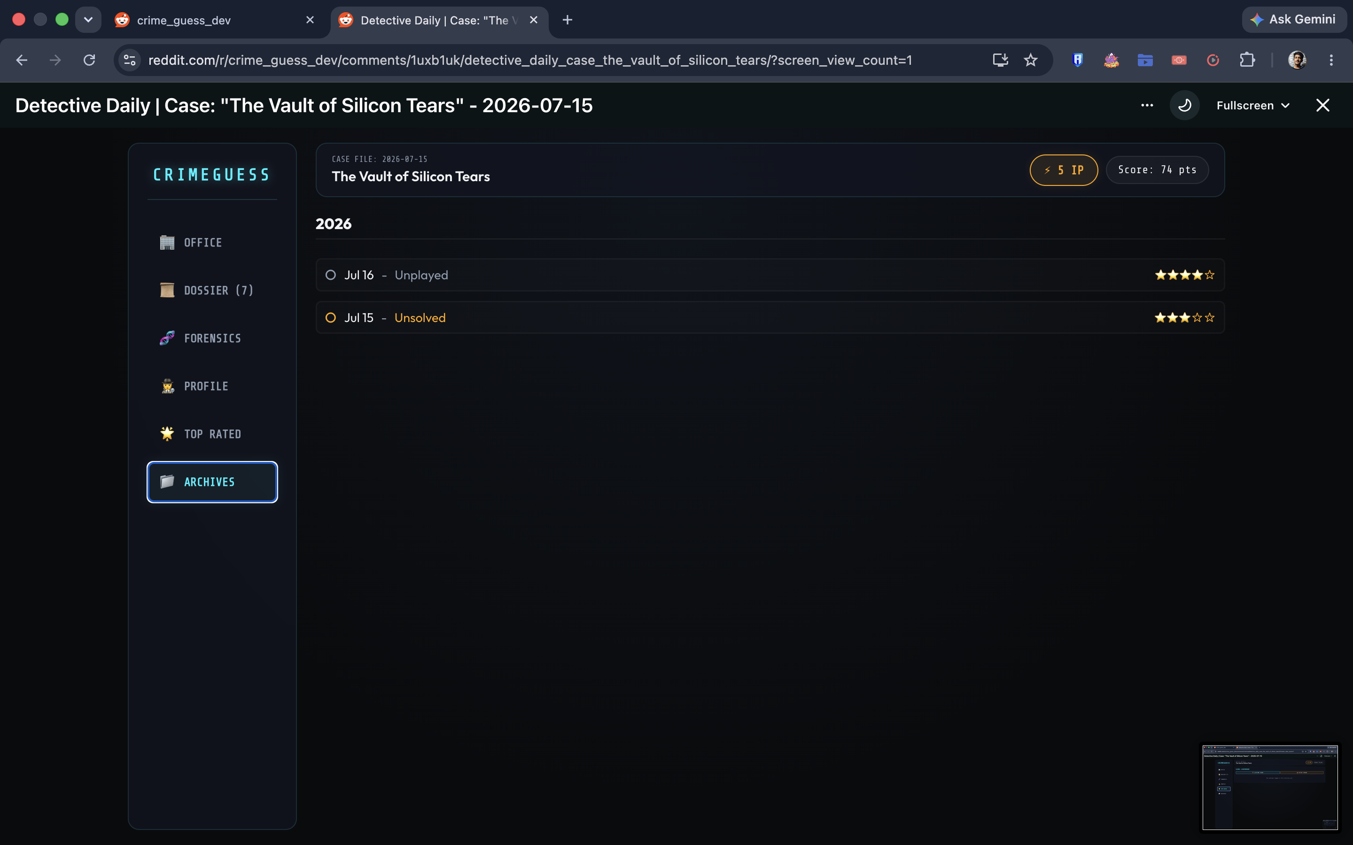Open the Office sidebar section
The width and height of the screenshot is (1353, 845).
[x=212, y=243]
